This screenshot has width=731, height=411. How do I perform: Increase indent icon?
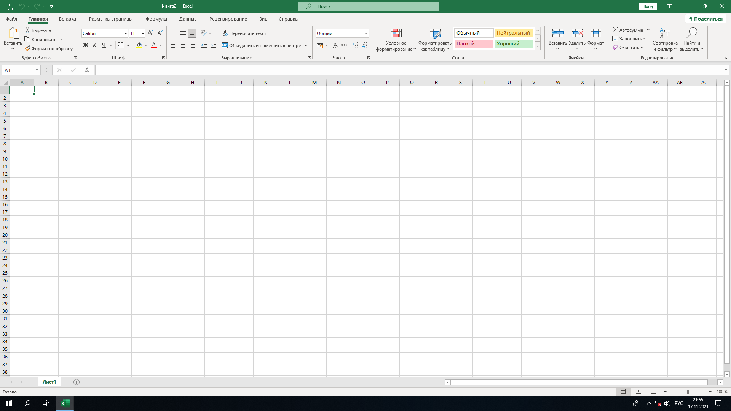coord(213,45)
